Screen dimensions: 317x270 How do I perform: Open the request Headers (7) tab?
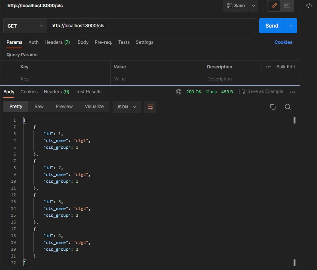(57, 42)
